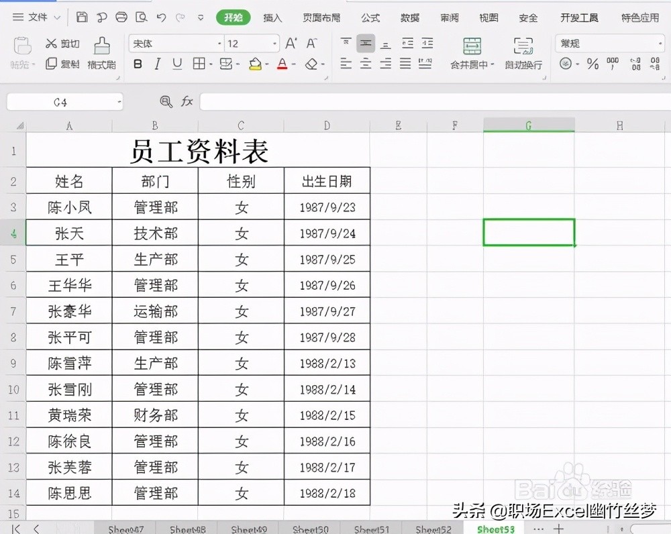
Task: Switch to the 插入 ribbon tab
Action: 272,17
